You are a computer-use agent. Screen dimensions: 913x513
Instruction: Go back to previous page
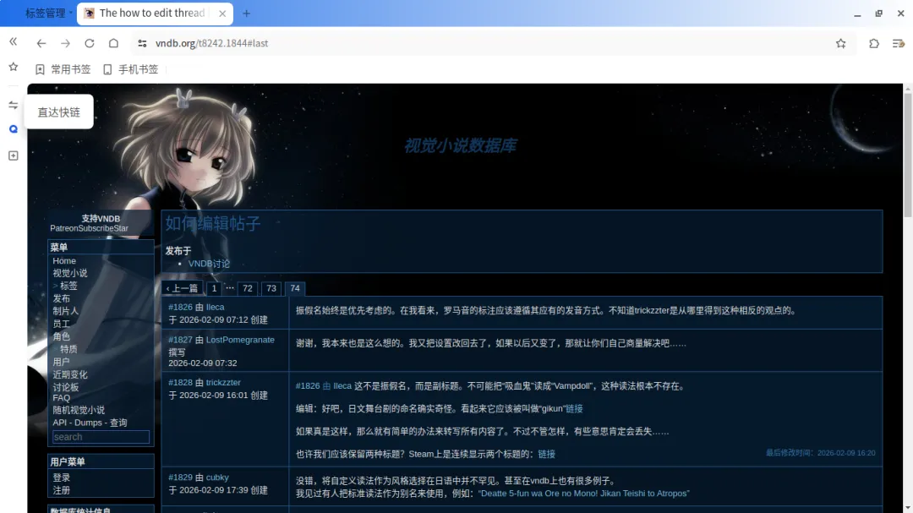click(41, 43)
